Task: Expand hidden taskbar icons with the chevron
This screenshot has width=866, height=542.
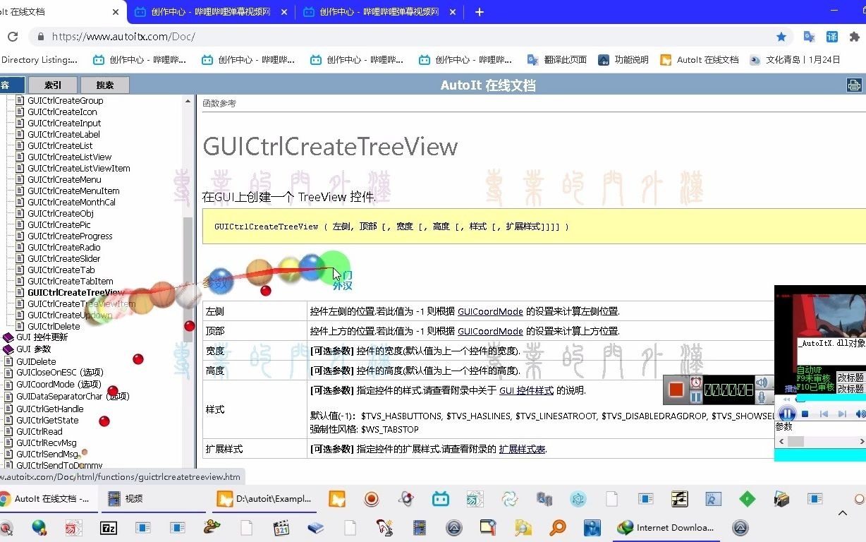Action: pos(842,513)
